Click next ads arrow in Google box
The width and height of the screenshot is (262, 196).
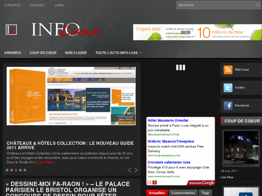pos(155,182)
